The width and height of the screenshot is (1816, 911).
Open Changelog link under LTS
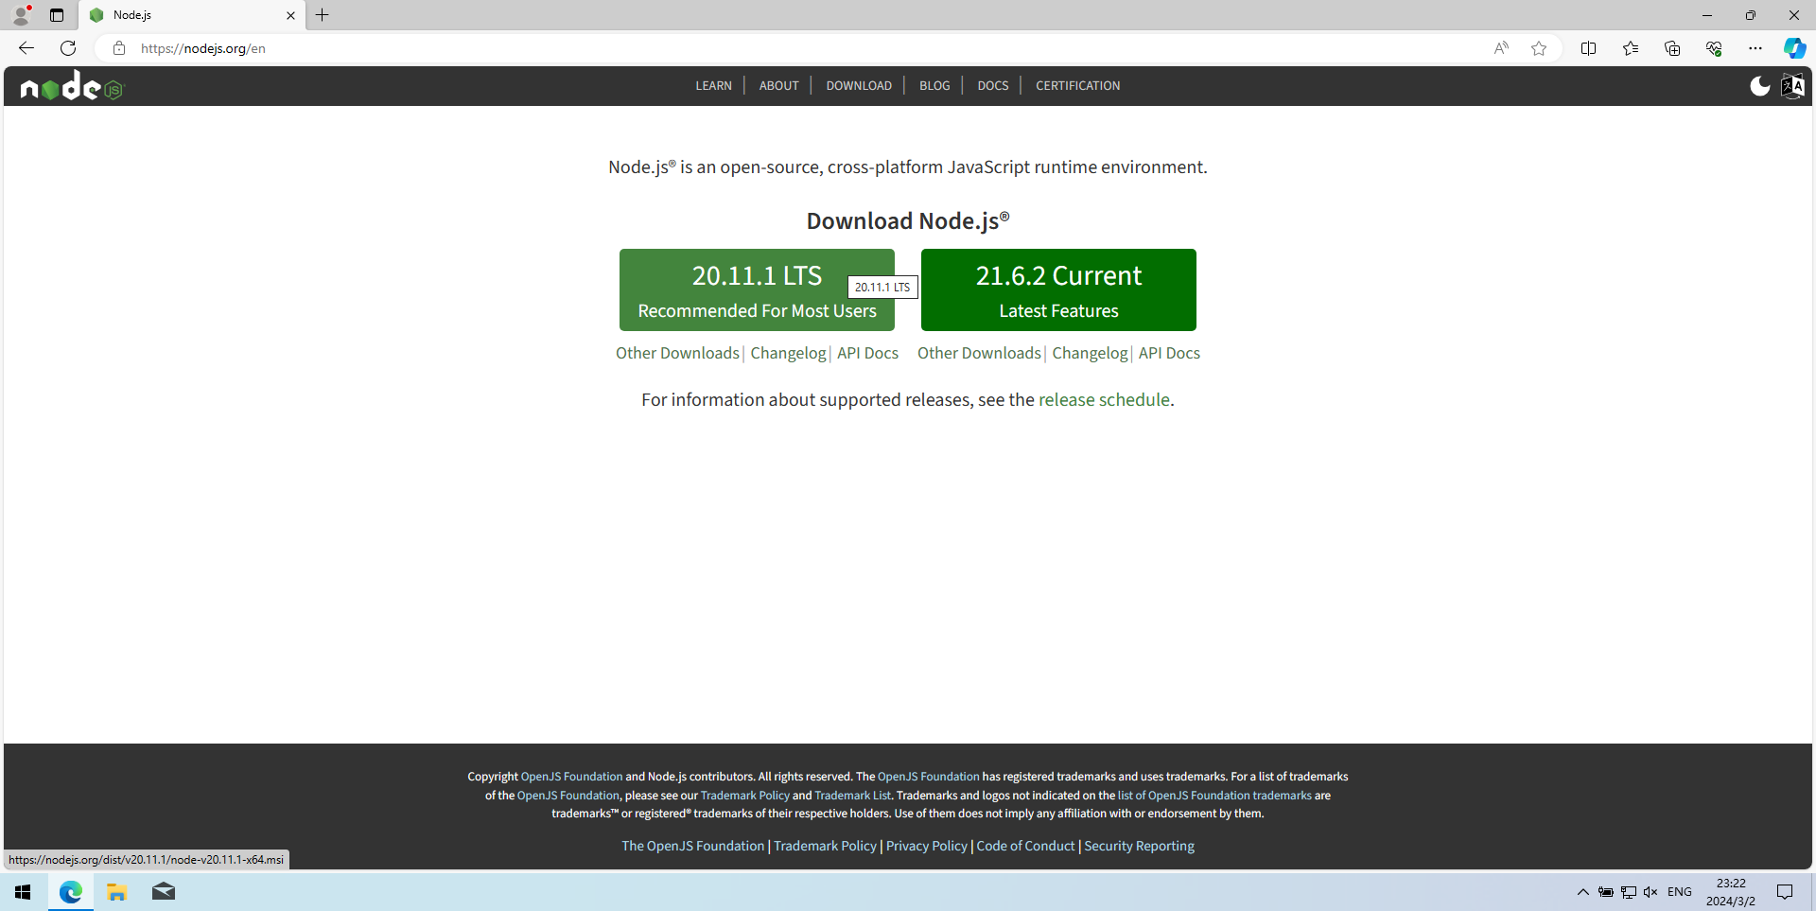[788, 353]
